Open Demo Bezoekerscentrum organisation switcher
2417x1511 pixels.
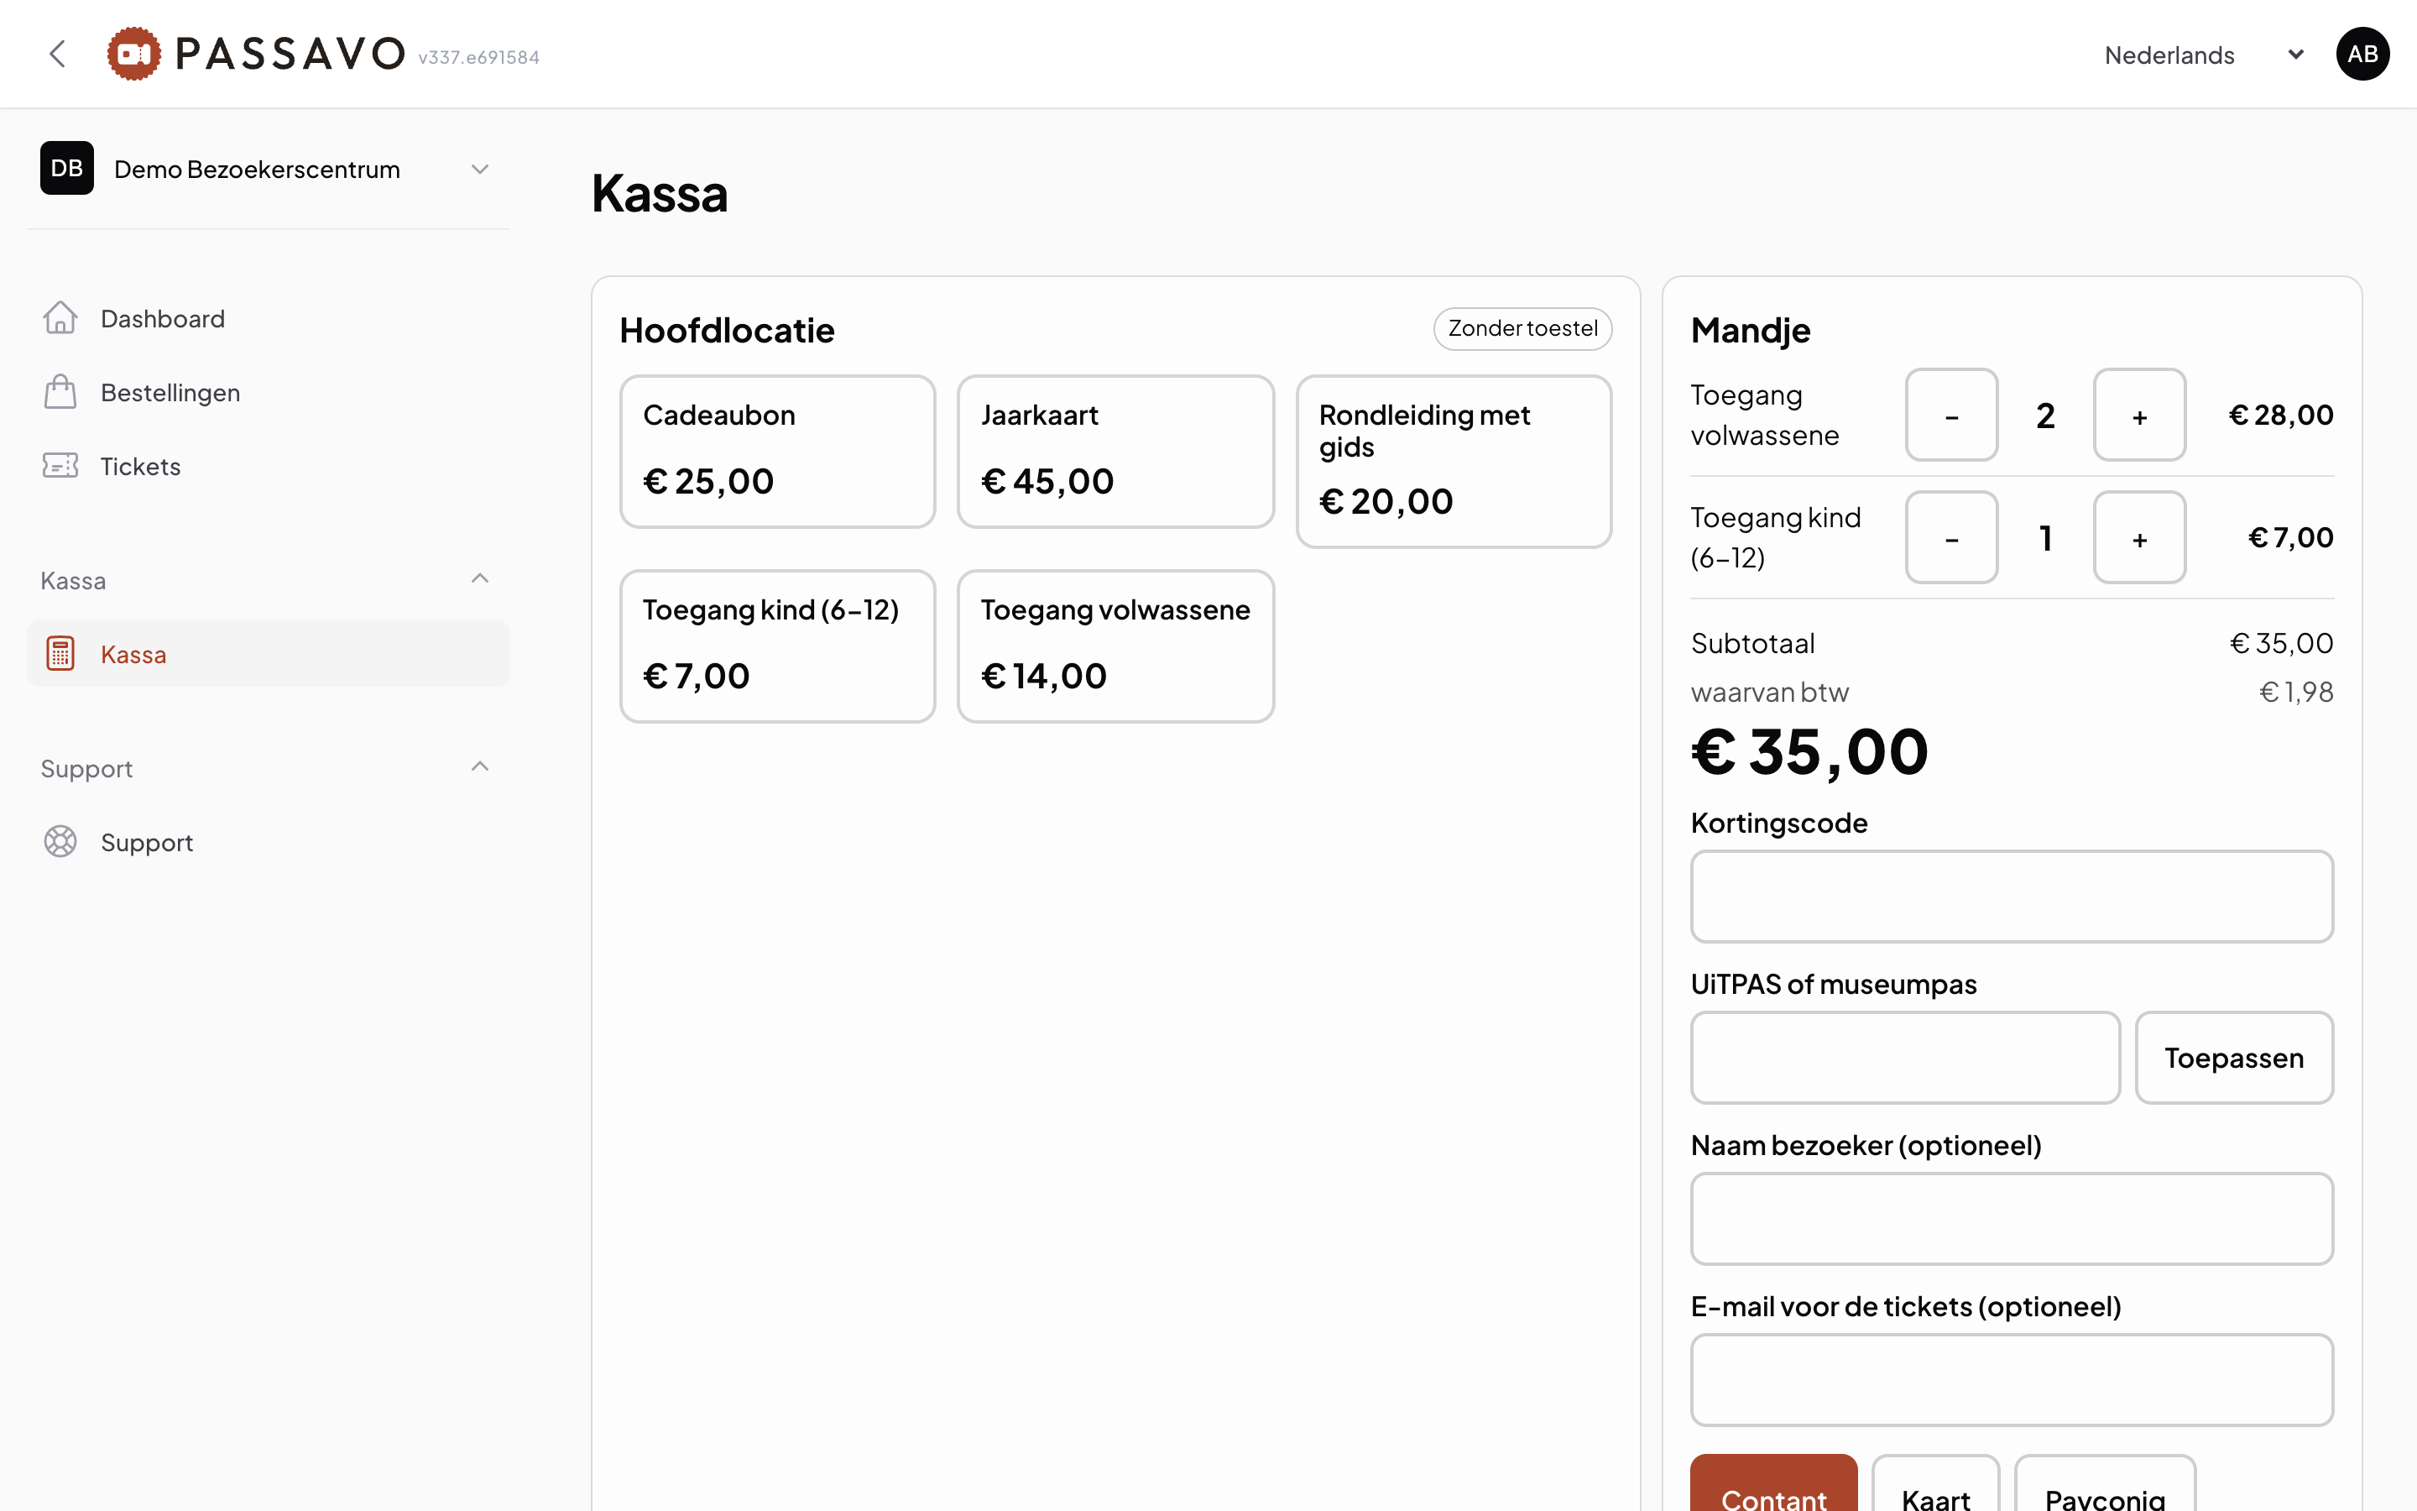tap(268, 168)
